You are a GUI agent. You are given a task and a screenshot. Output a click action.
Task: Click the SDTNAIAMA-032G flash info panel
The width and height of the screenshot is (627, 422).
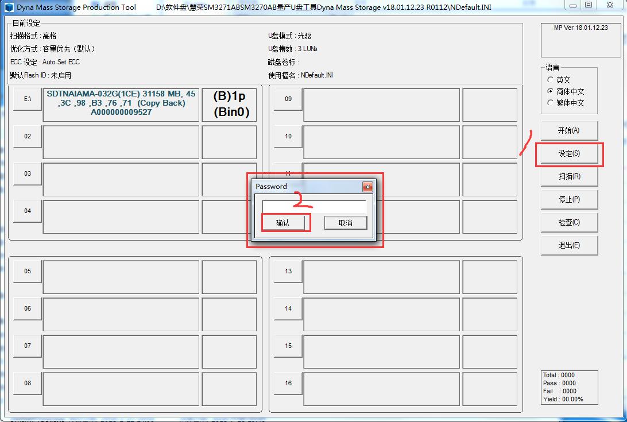pos(121,104)
